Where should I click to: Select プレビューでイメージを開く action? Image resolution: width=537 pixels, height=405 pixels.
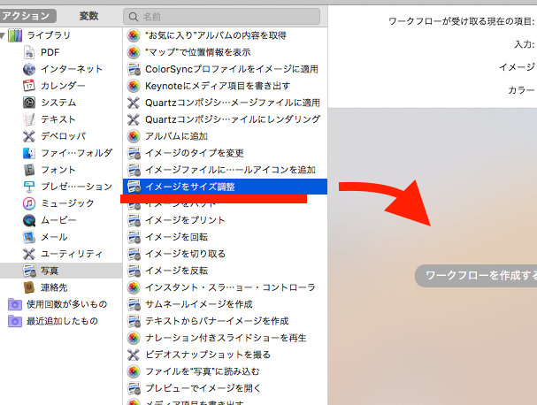[225, 388]
